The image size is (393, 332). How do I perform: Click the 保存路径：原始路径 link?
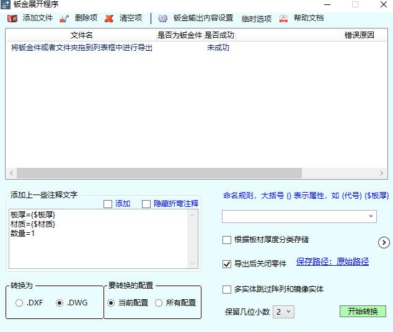click(x=333, y=261)
